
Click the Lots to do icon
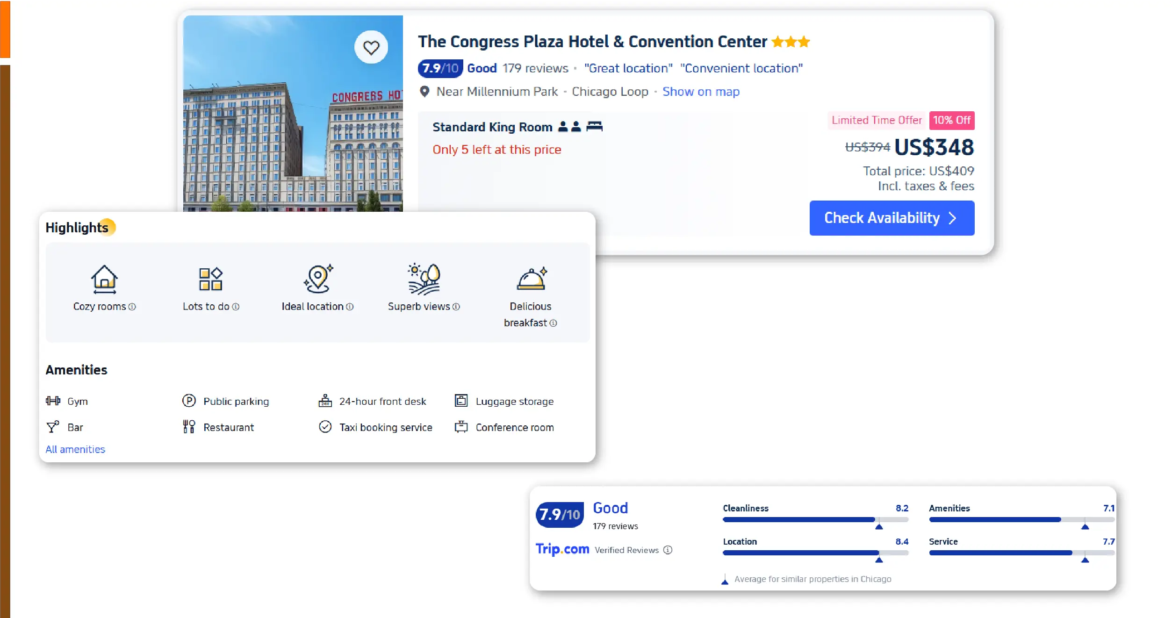[211, 279]
